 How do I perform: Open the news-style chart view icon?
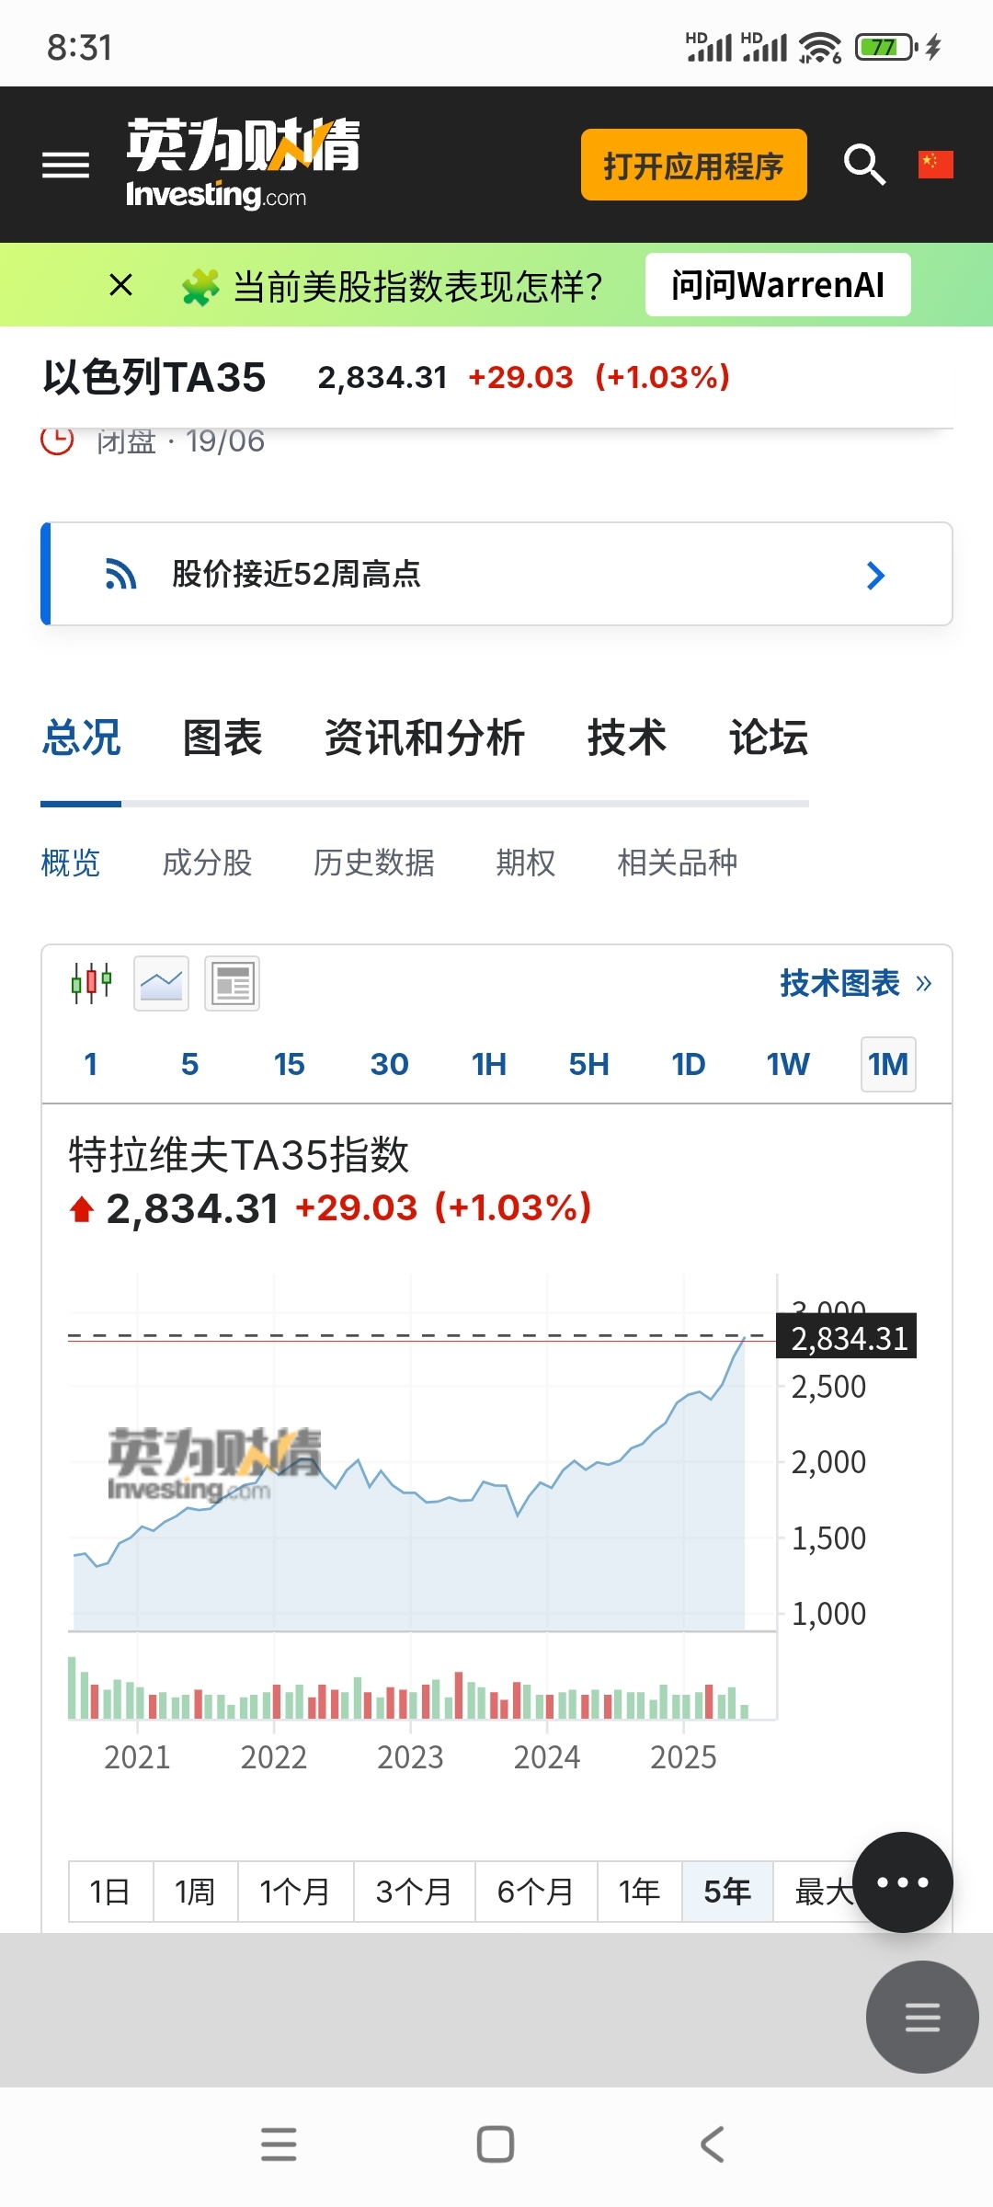(232, 983)
